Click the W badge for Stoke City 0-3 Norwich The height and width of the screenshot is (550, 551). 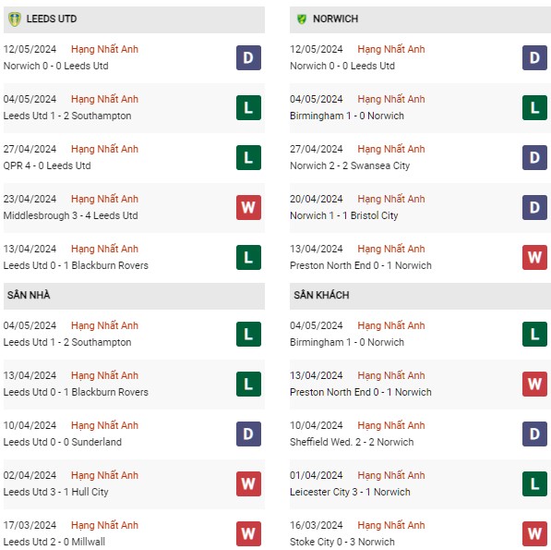point(534,533)
